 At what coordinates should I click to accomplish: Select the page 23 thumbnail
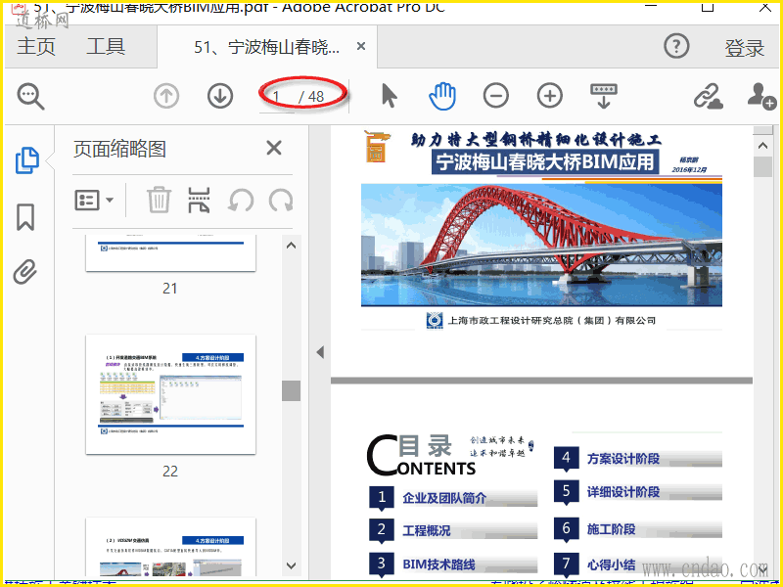[x=170, y=547]
